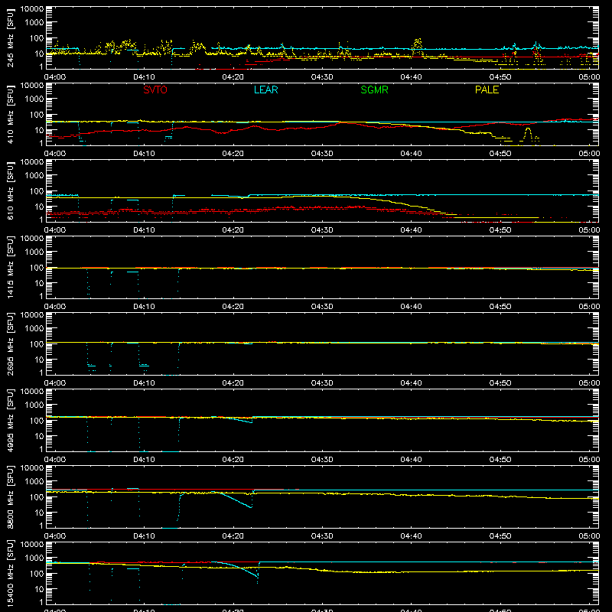Select the '410 MHz [SFU]' axis title
The height and width of the screenshot is (612, 612).
(x=10, y=114)
